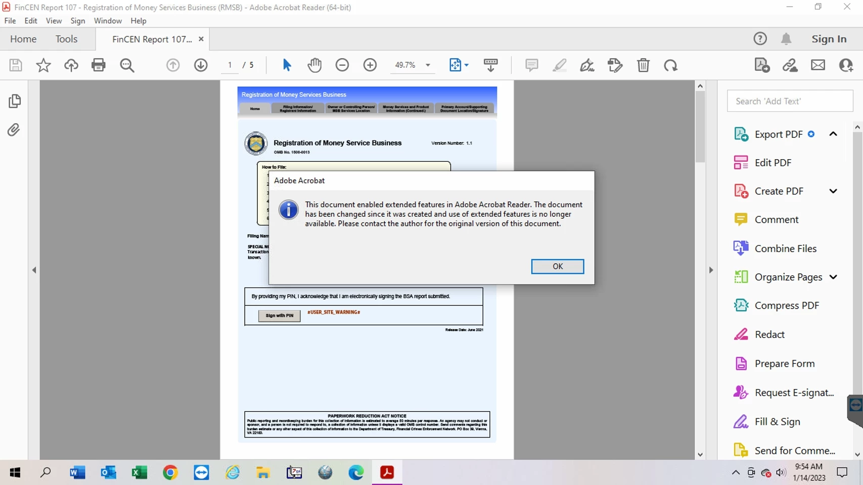Image resolution: width=863 pixels, height=485 pixels.
Task: Bookmark file with the star icon
Action: click(43, 65)
